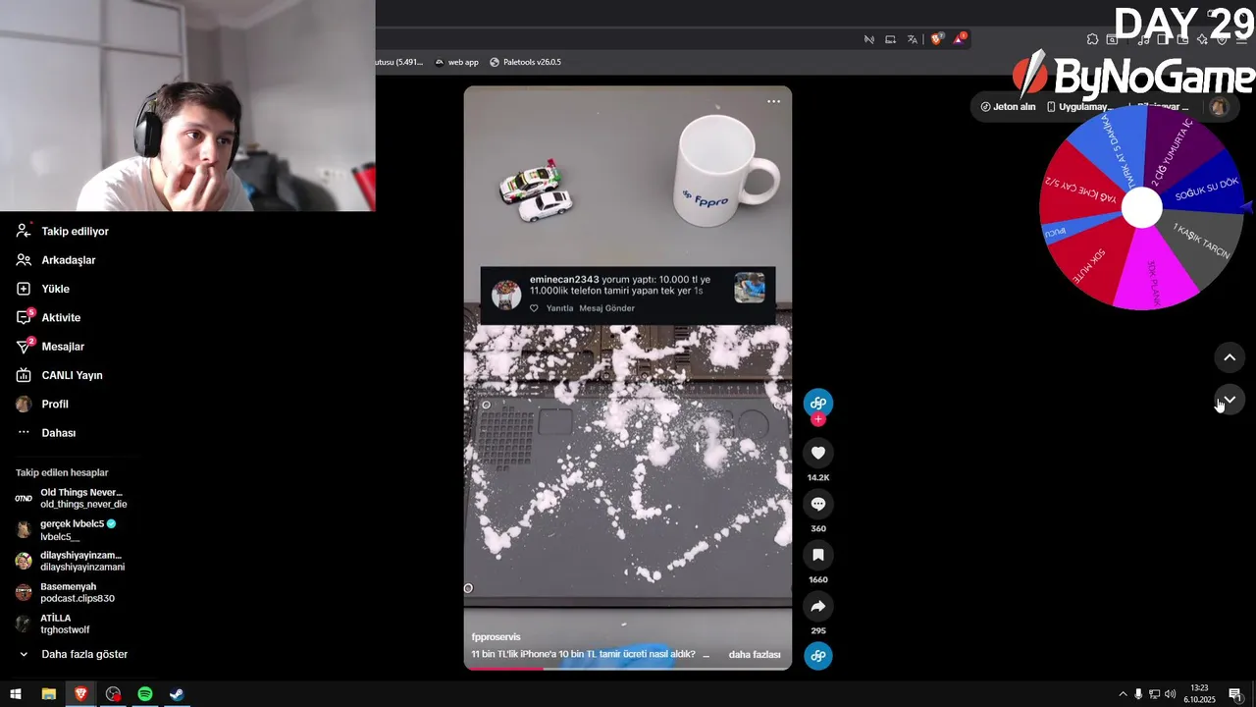Click Jeton alın (get coins) button
1256x707 pixels.
click(1009, 107)
